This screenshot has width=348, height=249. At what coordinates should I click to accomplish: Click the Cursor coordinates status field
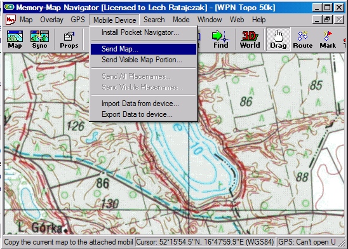click(x=205, y=242)
